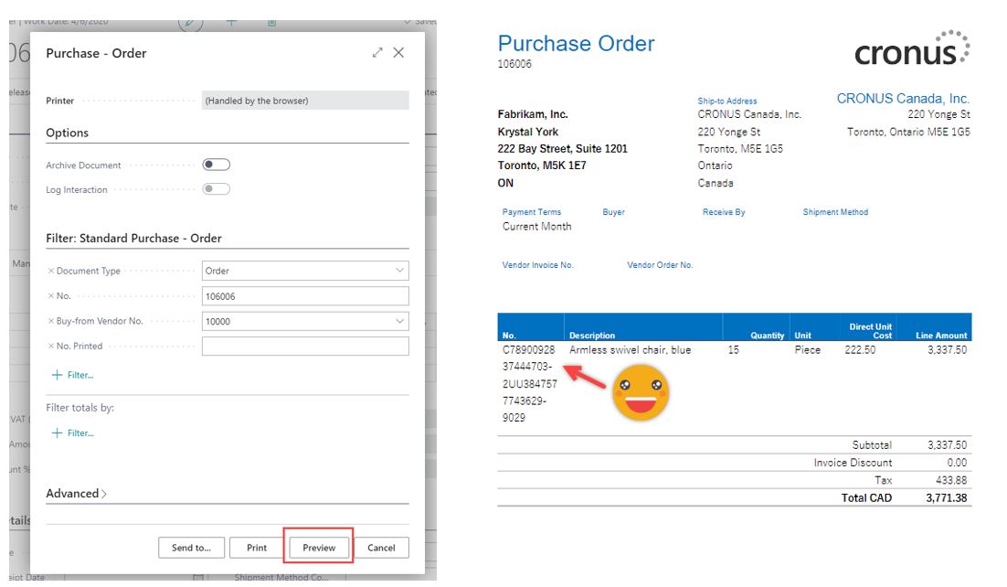1007x587 pixels.
Task: Click the cronus logo in the report preview
Action: 912,48
